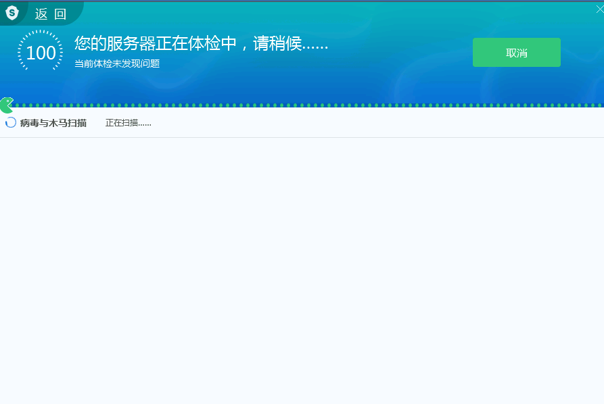
Task: Click the score number 100
Action: pos(41,53)
